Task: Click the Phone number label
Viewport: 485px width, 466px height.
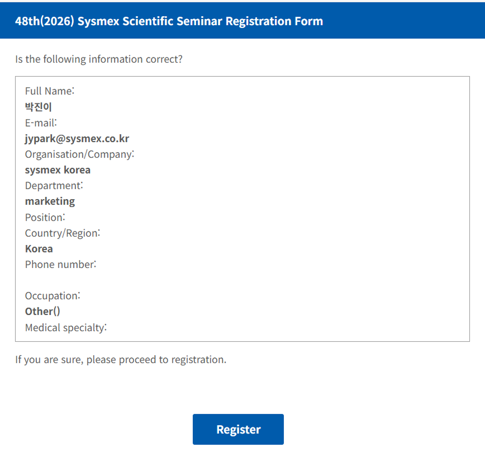Action: [x=60, y=264]
